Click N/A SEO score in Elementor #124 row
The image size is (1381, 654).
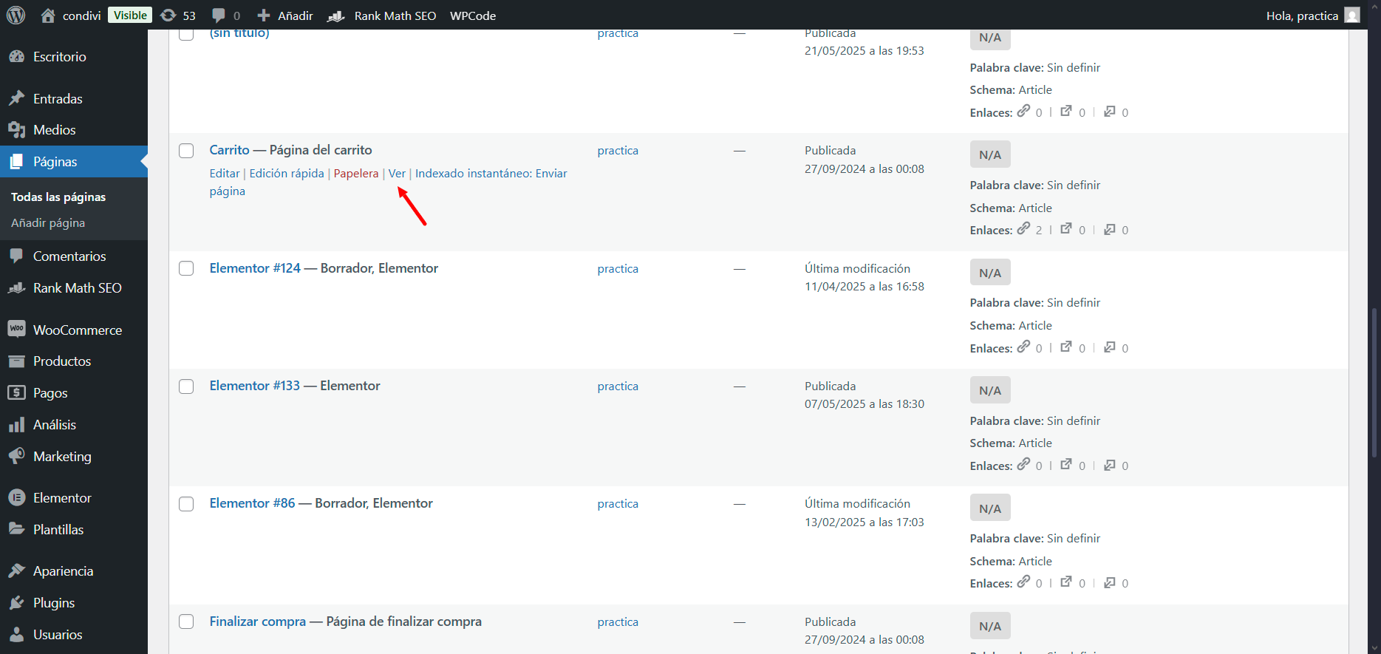click(x=990, y=273)
